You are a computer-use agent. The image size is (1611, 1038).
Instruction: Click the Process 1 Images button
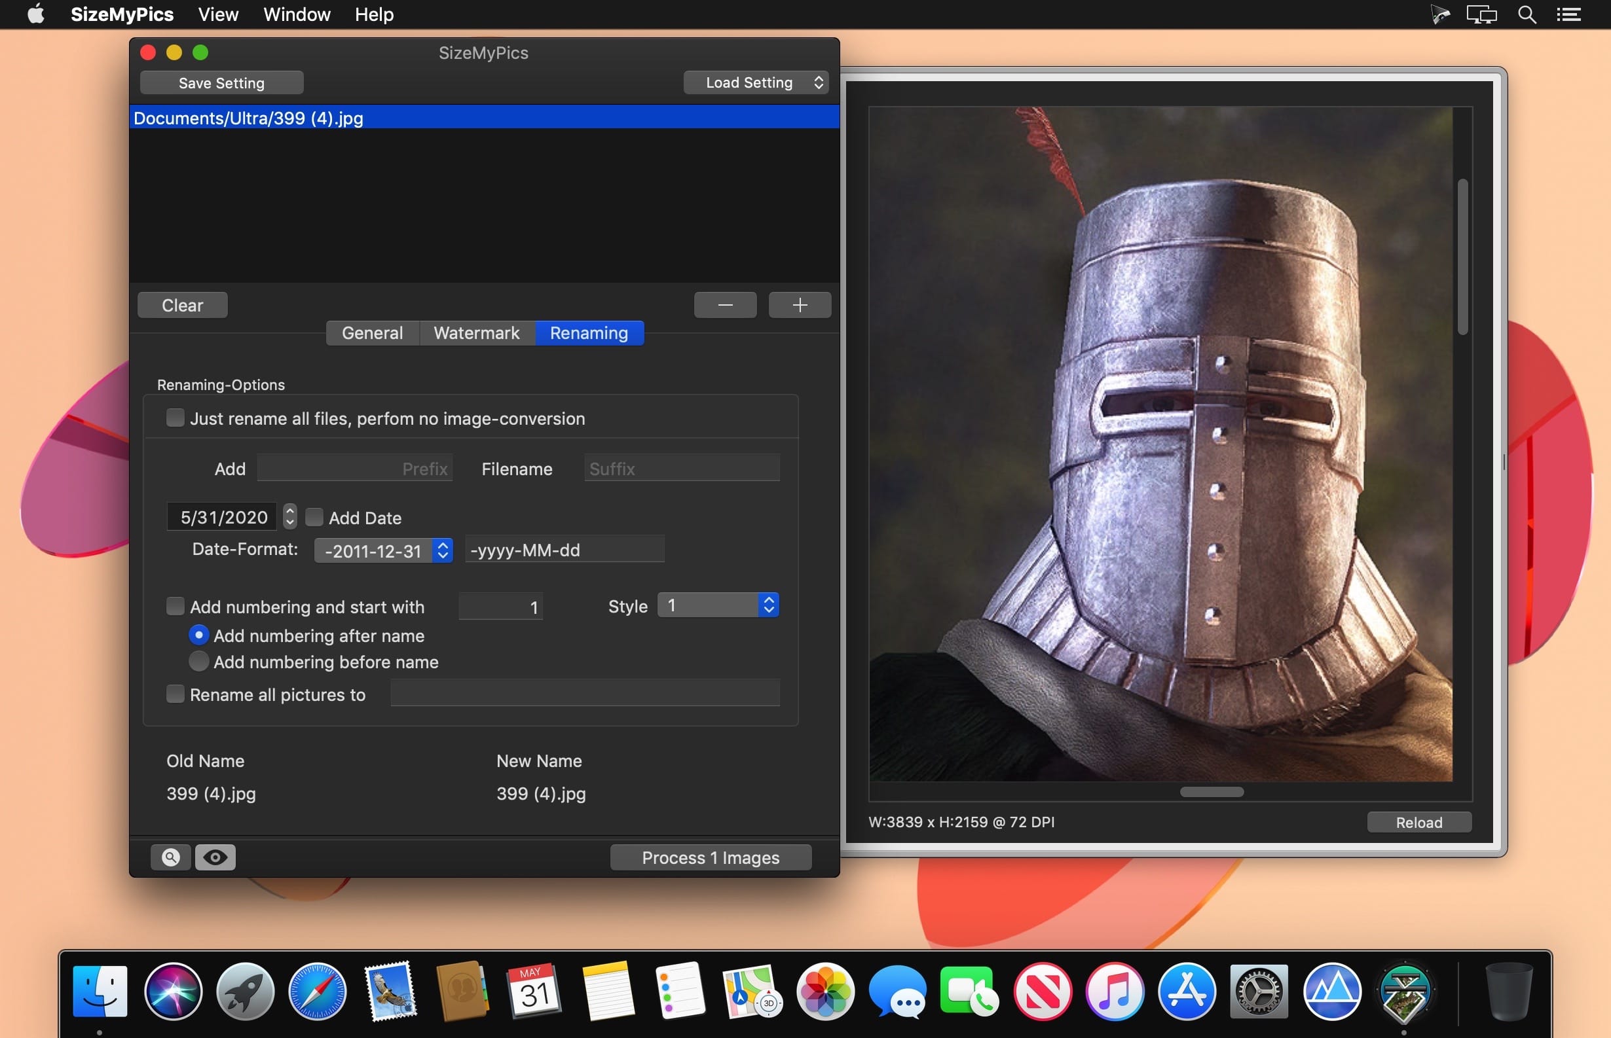click(710, 857)
